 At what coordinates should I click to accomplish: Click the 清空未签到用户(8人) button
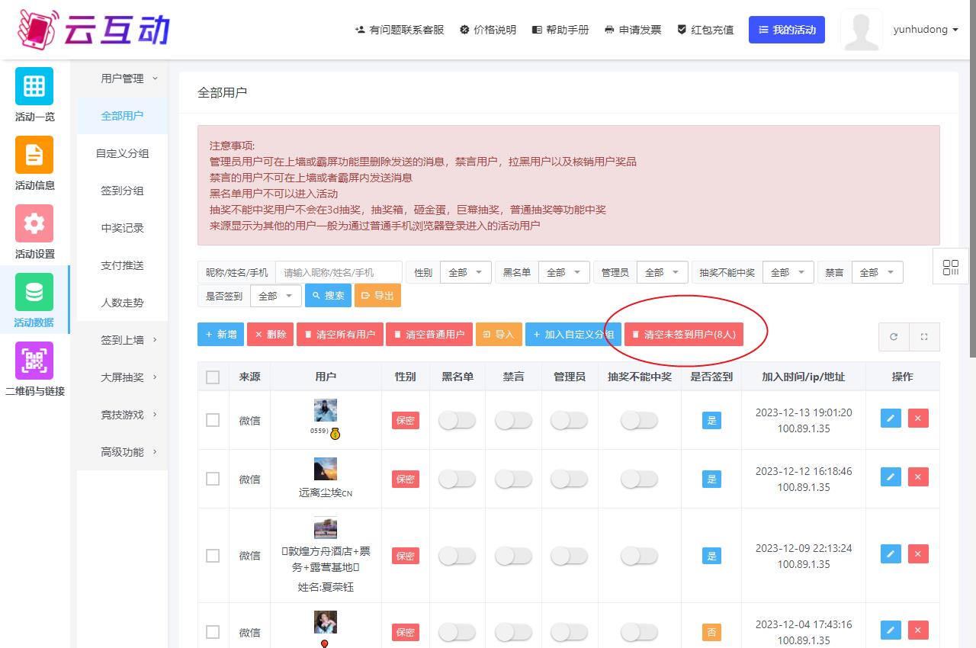683,335
